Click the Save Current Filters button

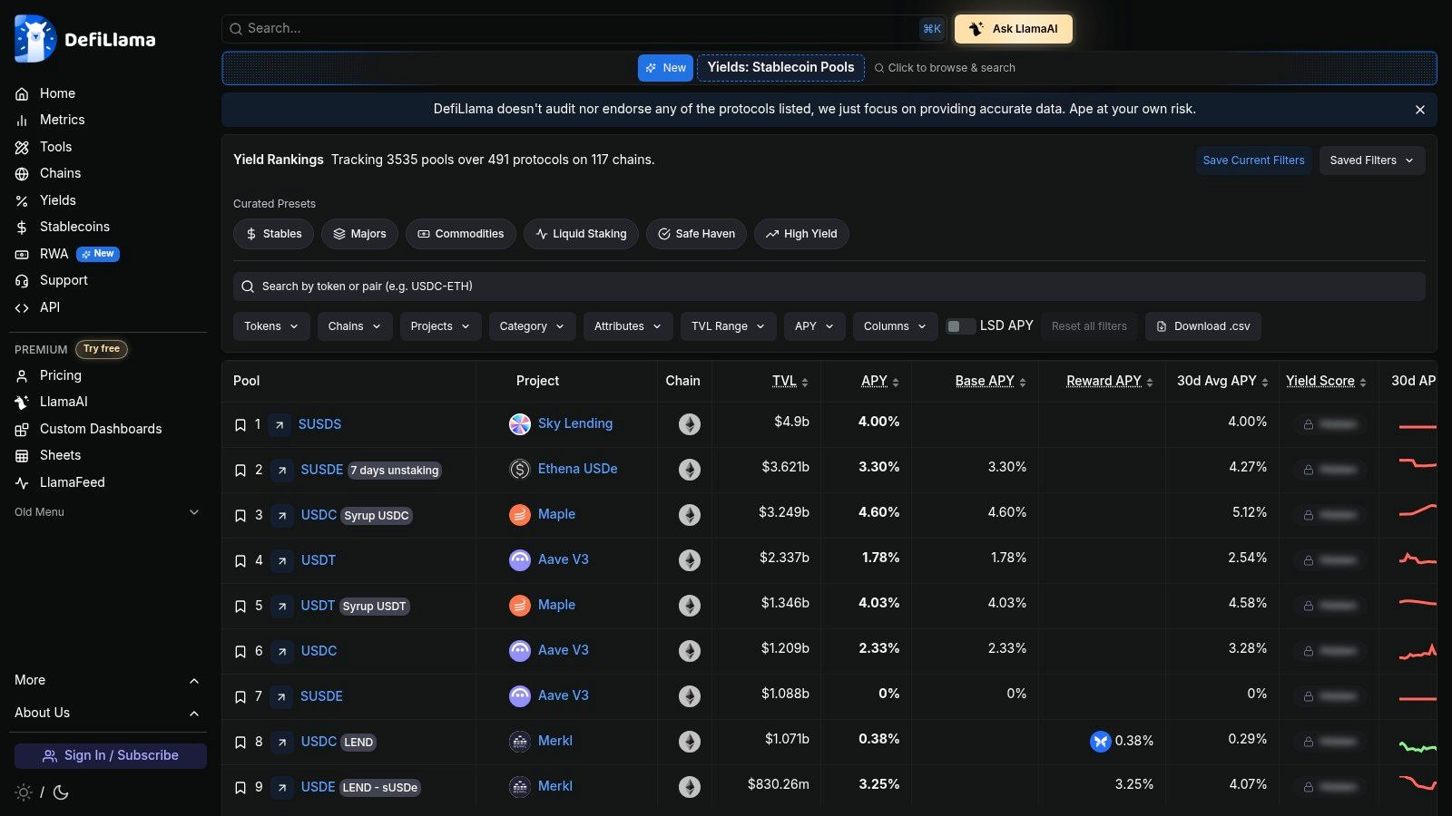point(1253,160)
